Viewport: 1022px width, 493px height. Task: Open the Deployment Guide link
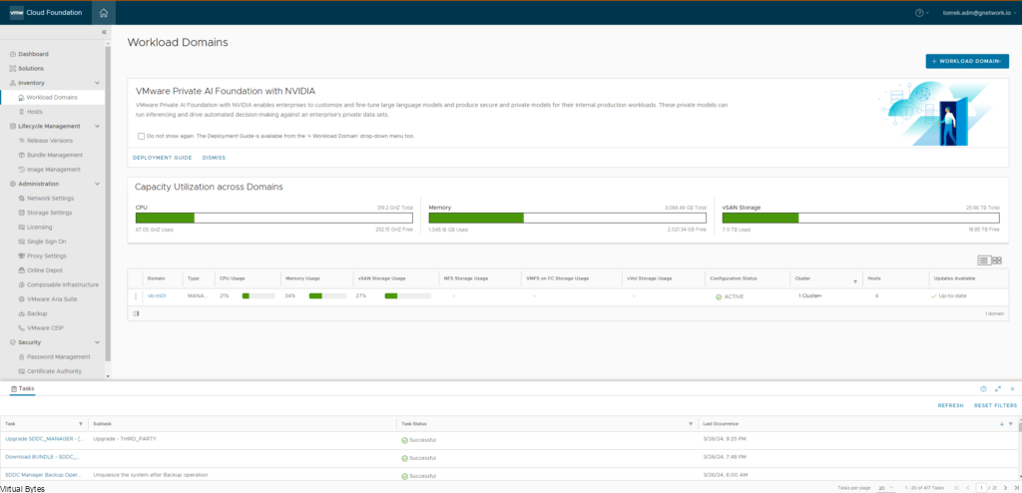click(162, 158)
